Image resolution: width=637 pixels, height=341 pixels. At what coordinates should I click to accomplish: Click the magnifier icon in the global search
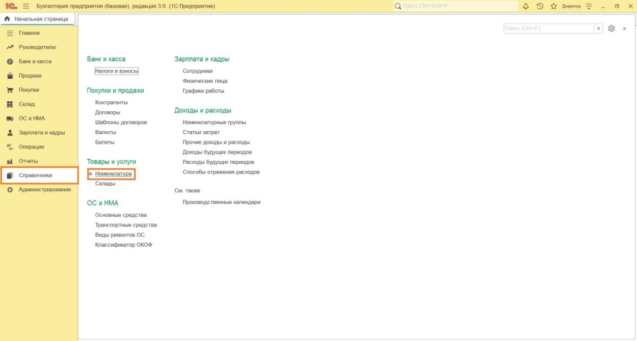pyautogui.click(x=398, y=6)
